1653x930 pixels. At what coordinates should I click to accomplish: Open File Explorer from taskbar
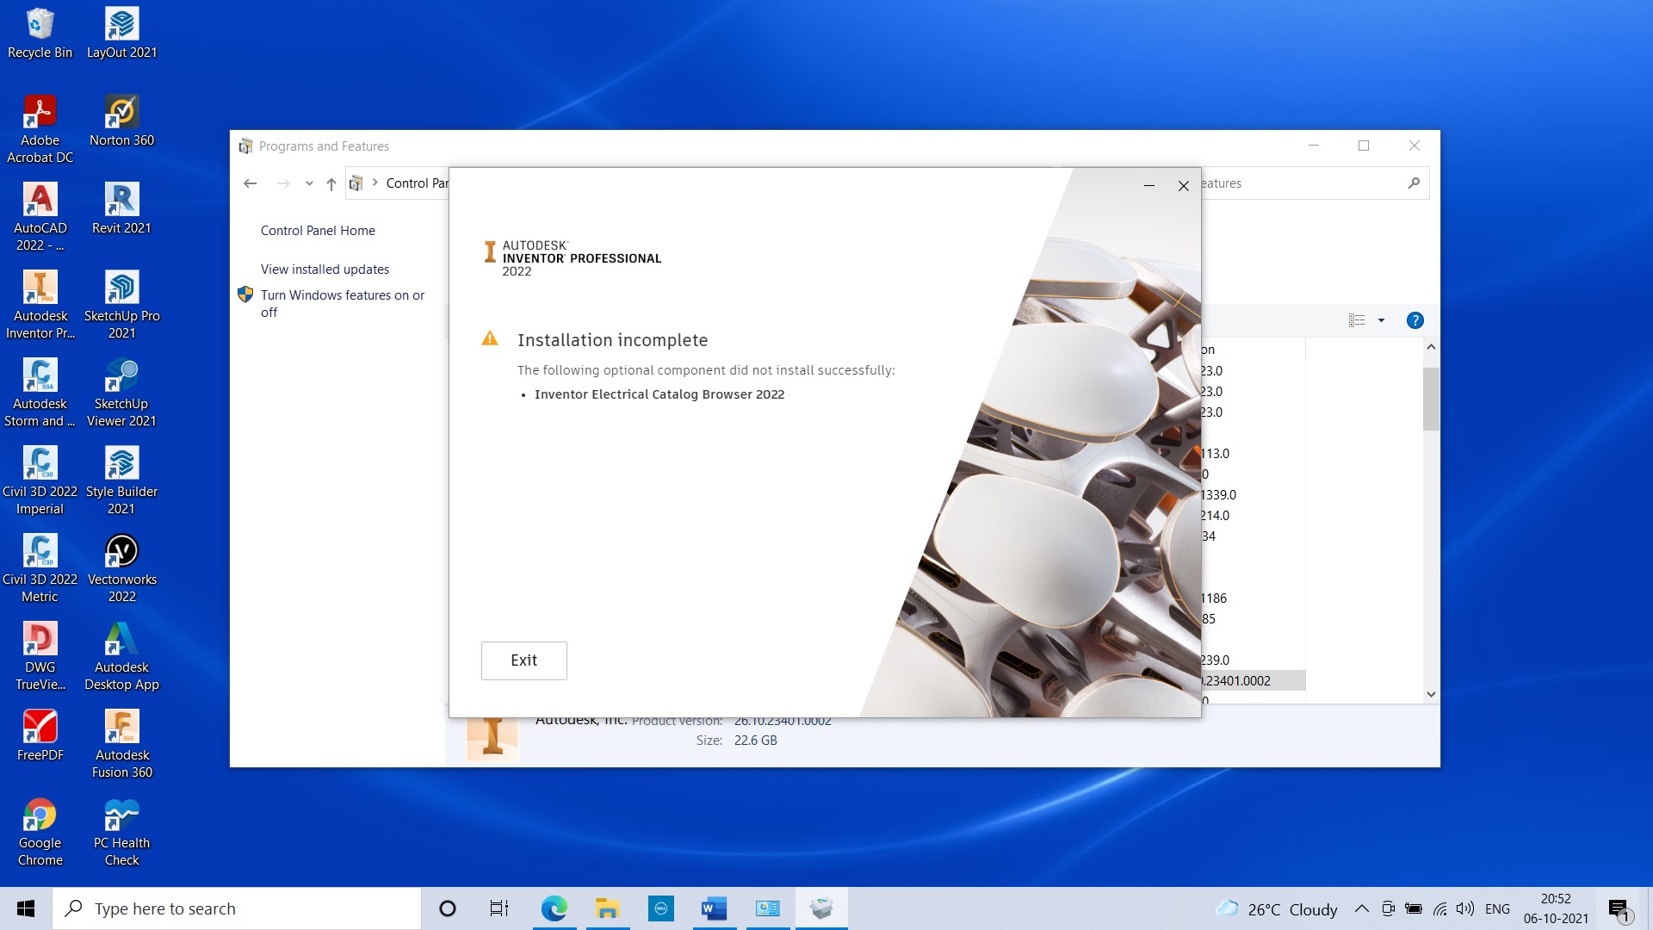(x=607, y=908)
